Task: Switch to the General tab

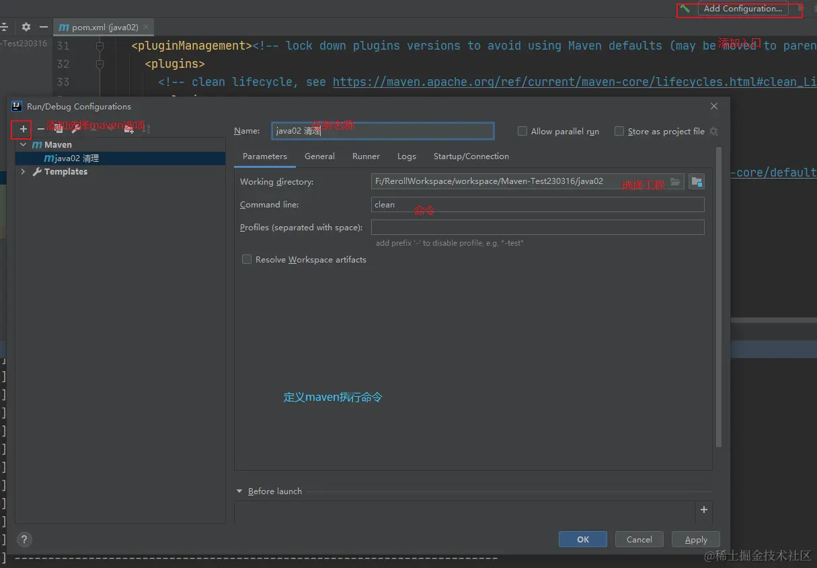Action: [x=319, y=156]
